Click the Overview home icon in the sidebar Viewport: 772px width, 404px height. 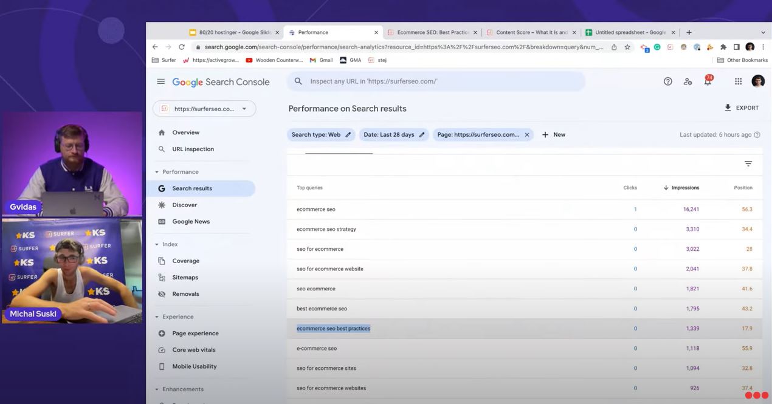coord(162,132)
